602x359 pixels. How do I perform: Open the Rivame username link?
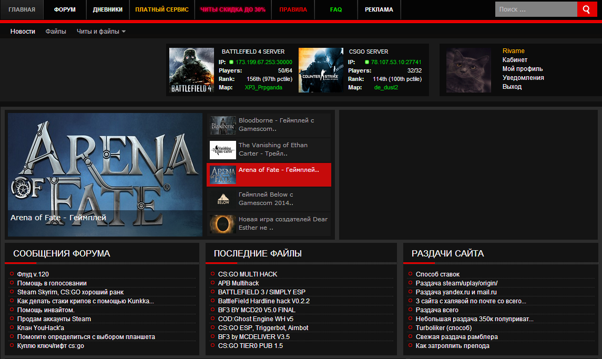coord(513,51)
